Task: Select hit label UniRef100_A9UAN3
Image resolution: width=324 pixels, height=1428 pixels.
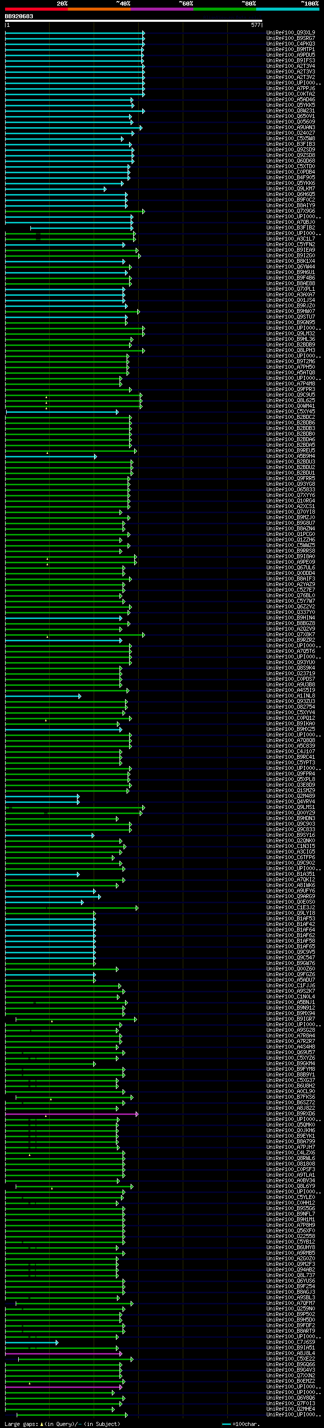Action: pyautogui.click(x=291, y=128)
